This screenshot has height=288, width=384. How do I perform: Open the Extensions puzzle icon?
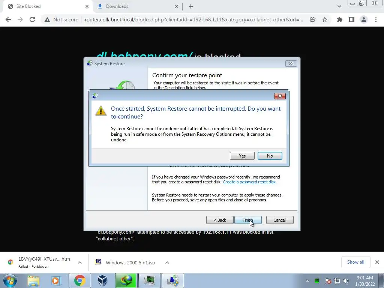coord(339,19)
